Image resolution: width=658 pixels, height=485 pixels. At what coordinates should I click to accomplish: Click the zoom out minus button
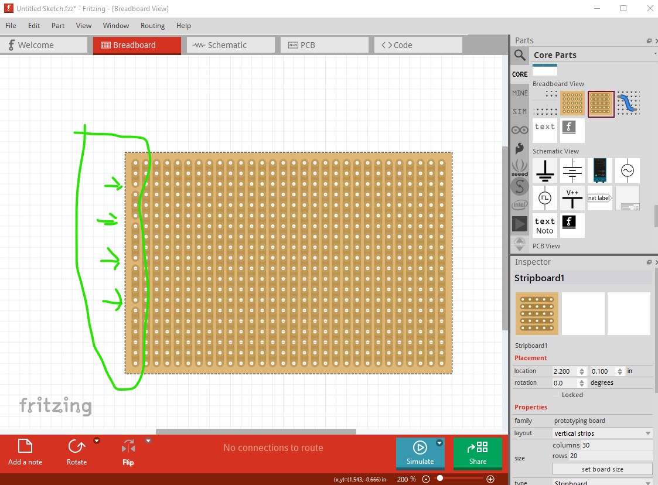pyautogui.click(x=426, y=479)
